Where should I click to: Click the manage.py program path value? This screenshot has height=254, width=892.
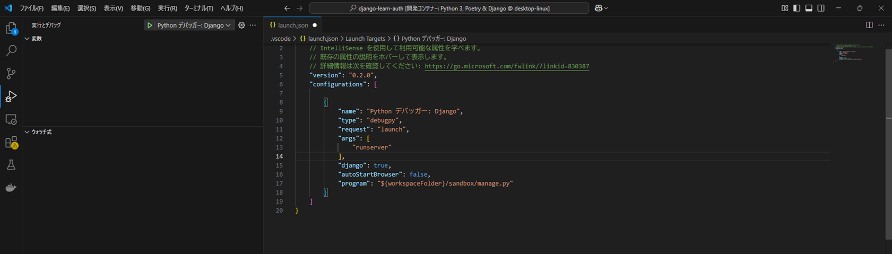[445, 183]
